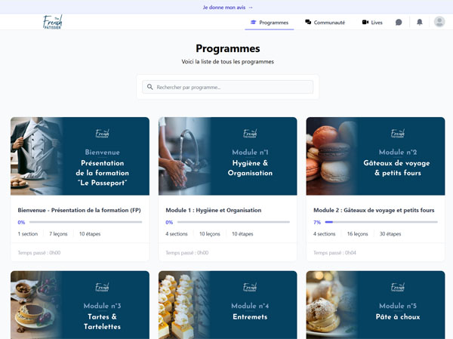
Task: Open the Module n°3 Tartes & Tartelettes thumbnail
Action: tap(80, 305)
